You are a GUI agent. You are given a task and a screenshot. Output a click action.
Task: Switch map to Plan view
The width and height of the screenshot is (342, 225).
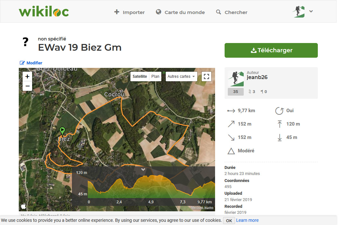155,76
